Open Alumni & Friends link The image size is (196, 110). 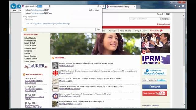coord(31,46)
